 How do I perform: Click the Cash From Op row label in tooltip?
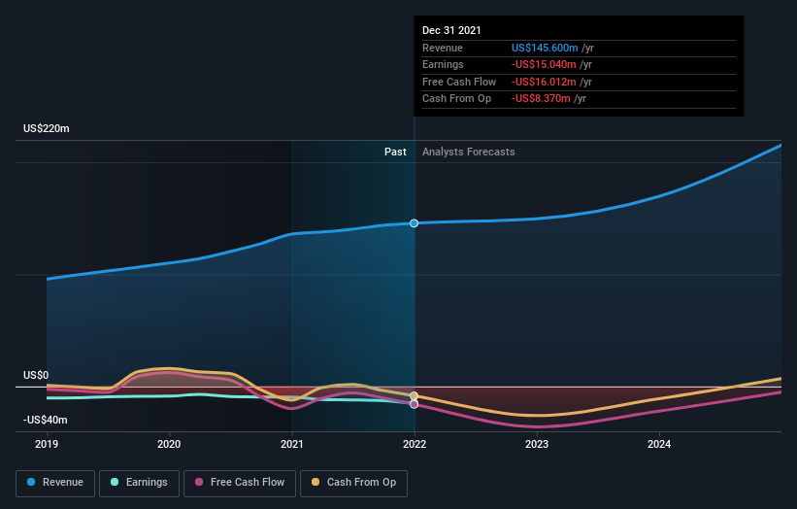(456, 99)
